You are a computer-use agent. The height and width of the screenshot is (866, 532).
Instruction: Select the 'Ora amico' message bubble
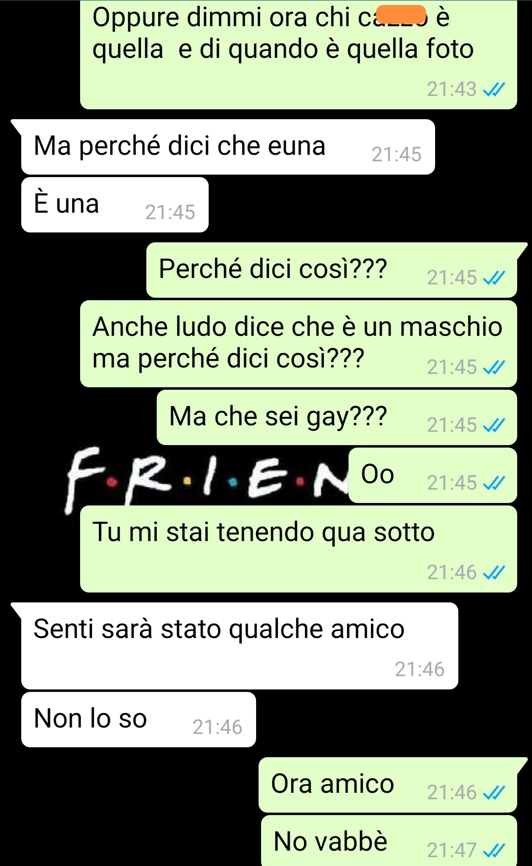[388, 785]
